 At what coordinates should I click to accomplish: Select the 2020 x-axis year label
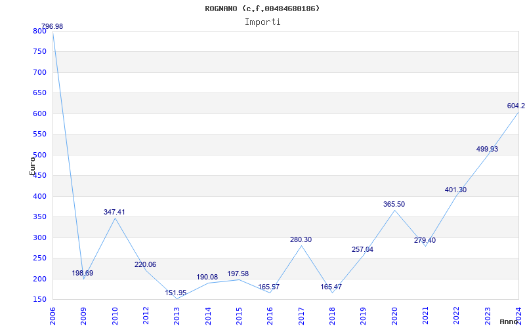[394, 316]
